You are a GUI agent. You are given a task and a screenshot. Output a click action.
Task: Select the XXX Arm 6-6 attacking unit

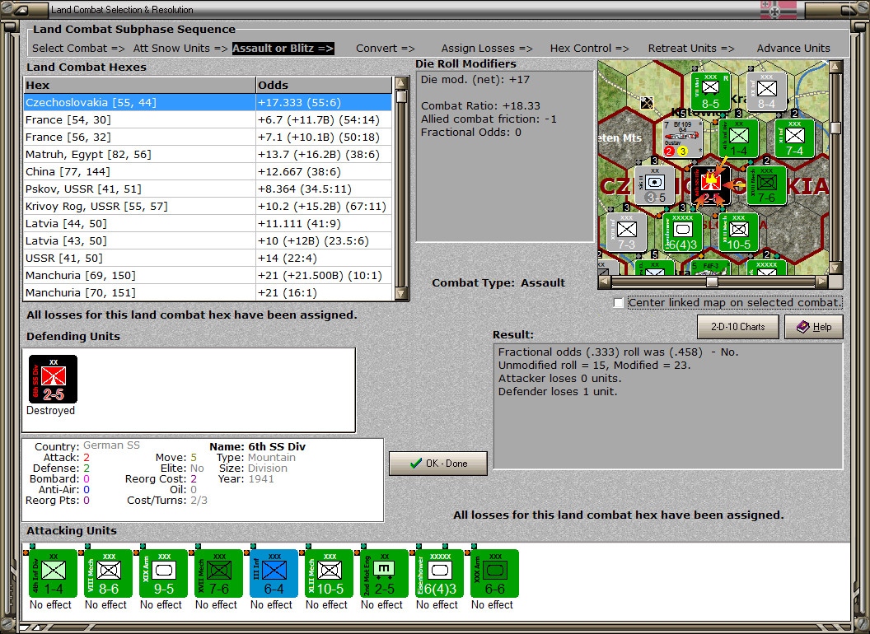tap(494, 573)
